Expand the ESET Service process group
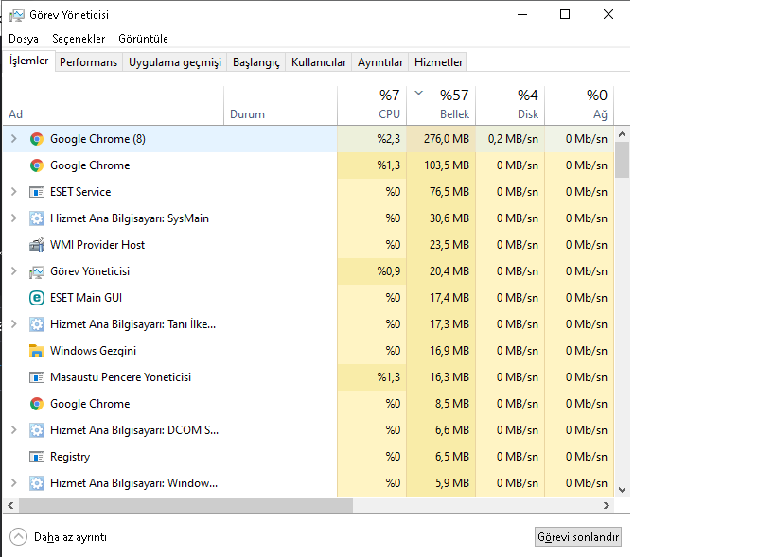 pos(14,192)
